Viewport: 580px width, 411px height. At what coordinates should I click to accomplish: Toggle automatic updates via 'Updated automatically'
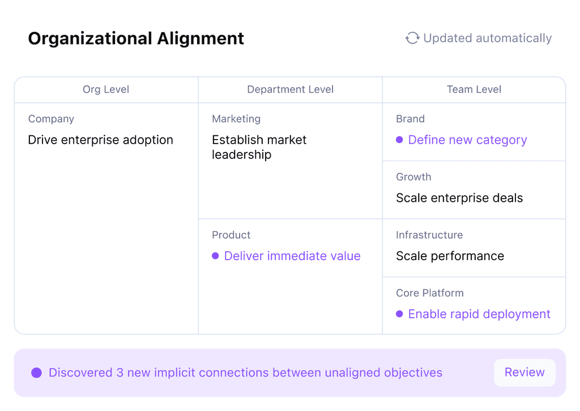(486, 38)
